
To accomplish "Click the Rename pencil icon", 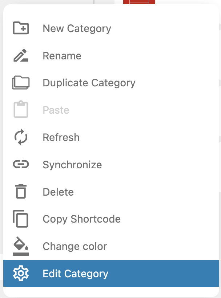I will click(21, 56).
